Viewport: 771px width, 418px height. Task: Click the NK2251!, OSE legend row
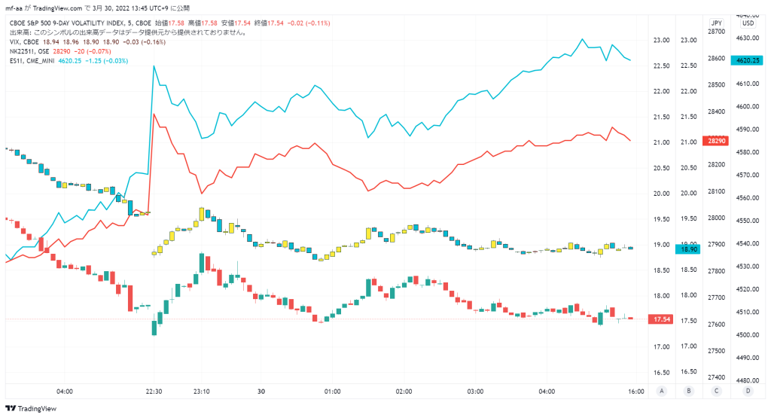coord(60,52)
